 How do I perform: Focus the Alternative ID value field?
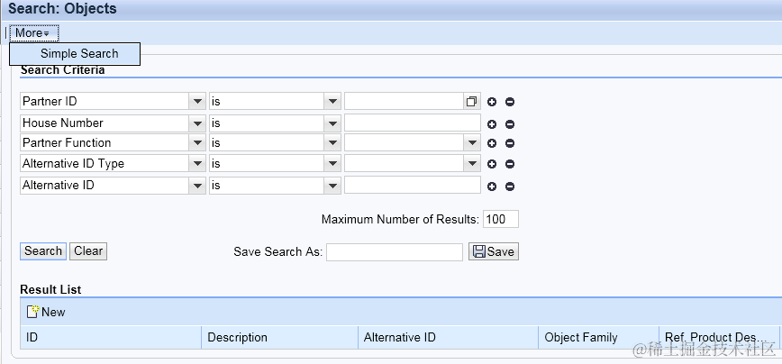point(413,186)
